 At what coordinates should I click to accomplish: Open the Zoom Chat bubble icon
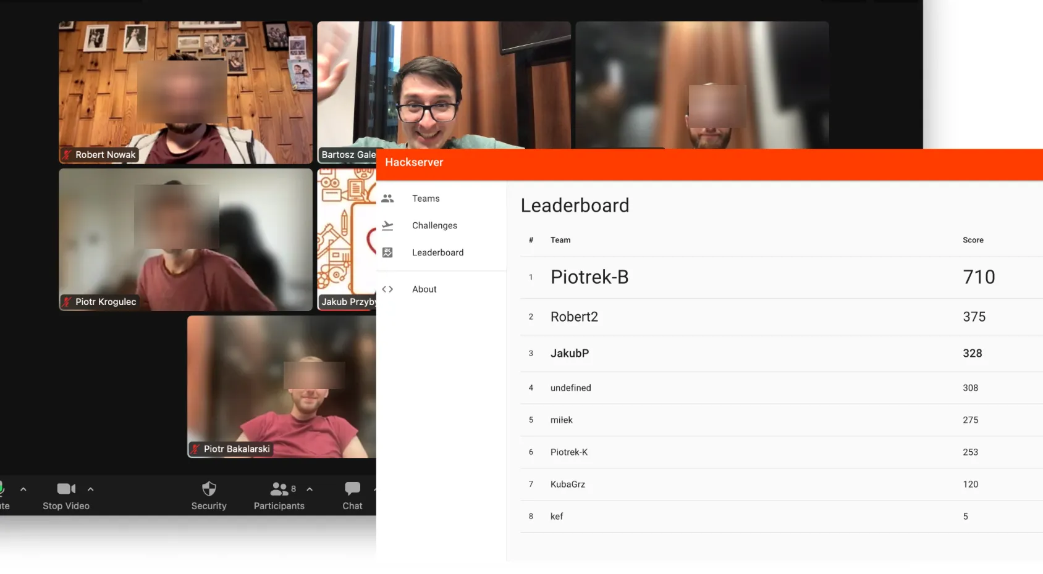pyautogui.click(x=352, y=489)
